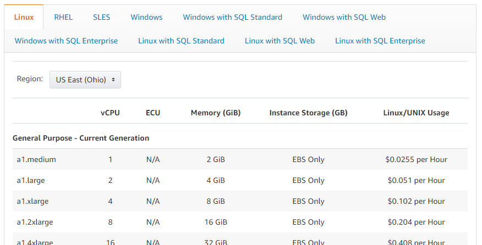Switch to the RHEL tab
Screen dimensions: 482x245
coord(63,17)
